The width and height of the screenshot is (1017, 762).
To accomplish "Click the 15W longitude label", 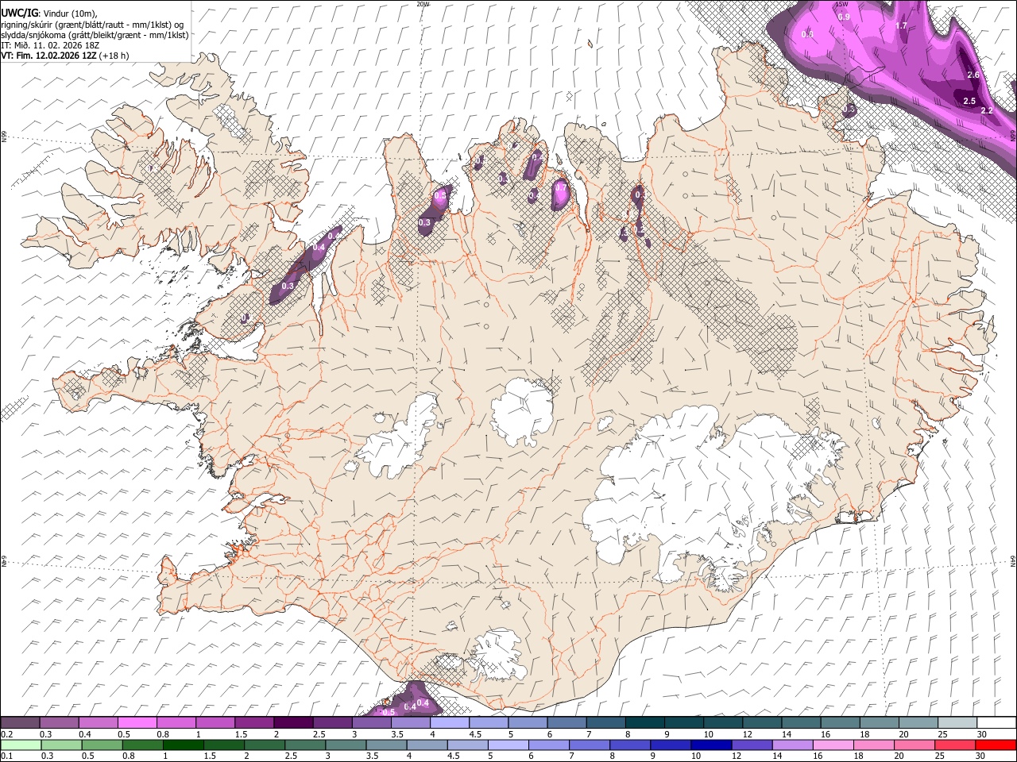I will click(x=842, y=4).
